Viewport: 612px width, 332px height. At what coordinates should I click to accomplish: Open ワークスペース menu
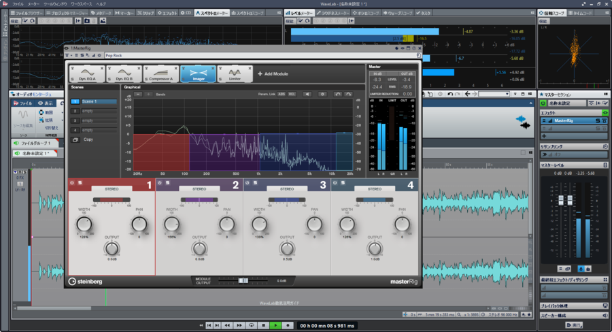pyautogui.click(x=81, y=4)
